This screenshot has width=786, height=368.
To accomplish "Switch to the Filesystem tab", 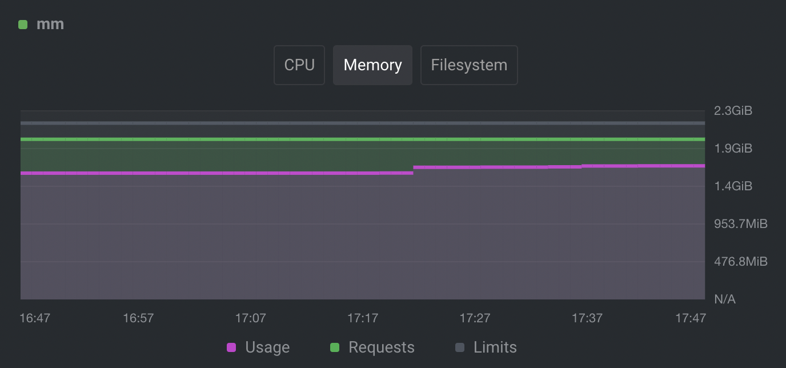I will (469, 65).
